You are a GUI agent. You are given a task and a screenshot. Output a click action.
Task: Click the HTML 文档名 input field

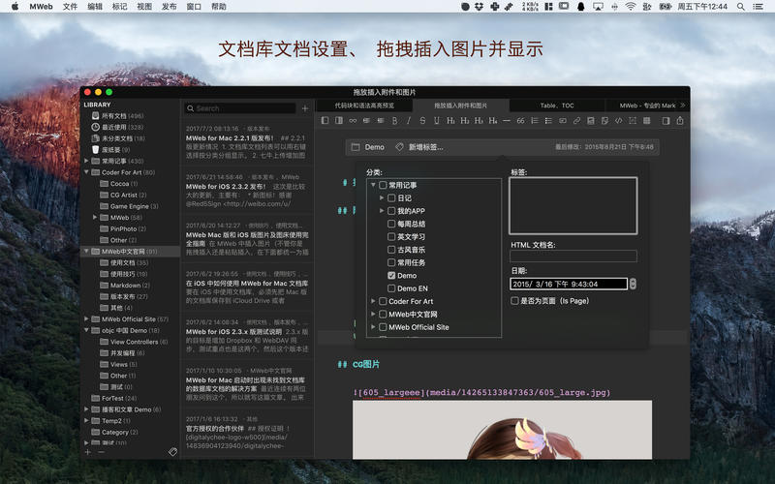(573, 257)
